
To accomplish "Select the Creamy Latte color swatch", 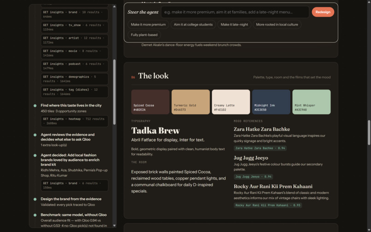I will point(231,102).
